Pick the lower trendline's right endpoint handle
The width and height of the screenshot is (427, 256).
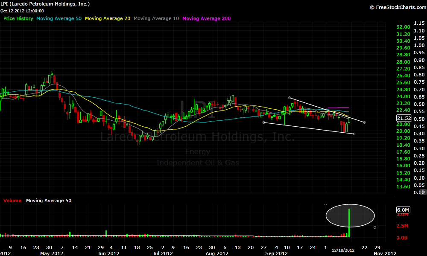[x=354, y=134]
